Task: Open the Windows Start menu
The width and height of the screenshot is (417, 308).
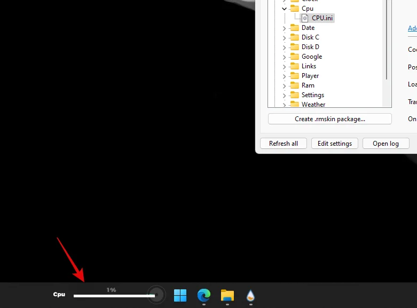Action: 180,295
